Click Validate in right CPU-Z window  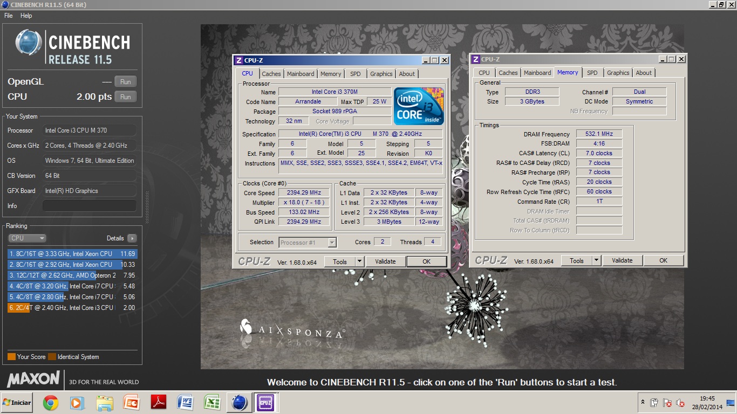coord(622,260)
